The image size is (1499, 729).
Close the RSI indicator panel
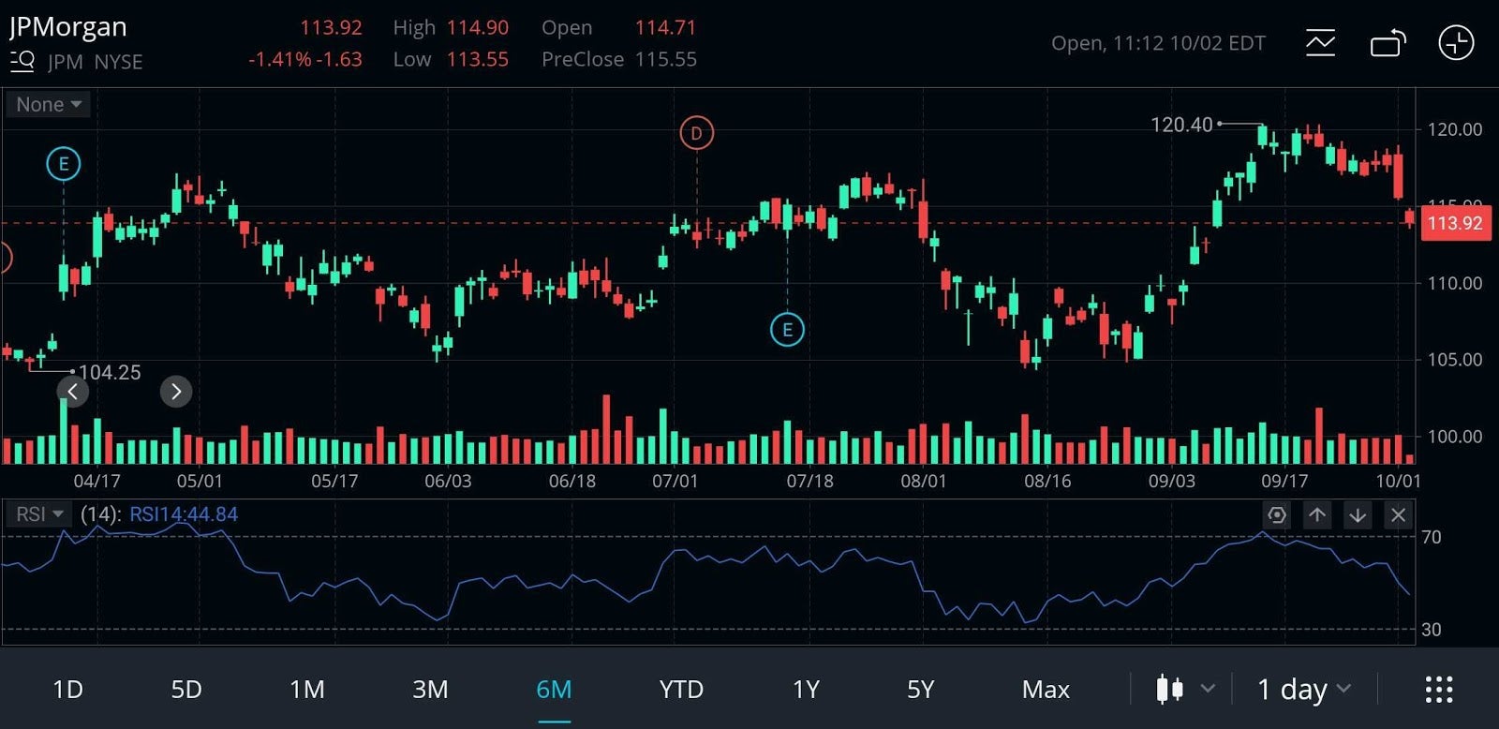click(1398, 514)
